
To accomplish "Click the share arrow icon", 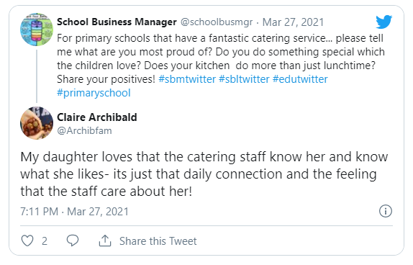I will [x=105, y=241].
